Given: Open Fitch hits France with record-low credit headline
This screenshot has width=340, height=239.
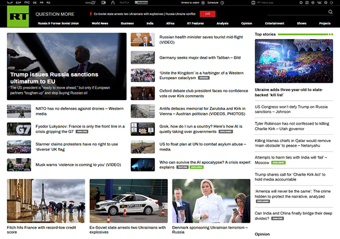Looking at the screenshot, I should [41, 230].
